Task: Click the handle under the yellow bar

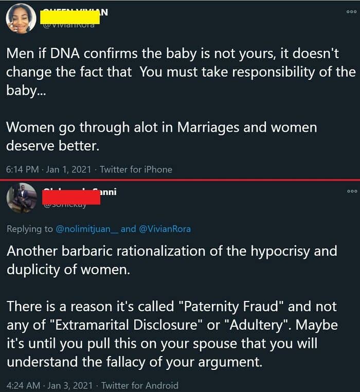Action: coord(69,25)
